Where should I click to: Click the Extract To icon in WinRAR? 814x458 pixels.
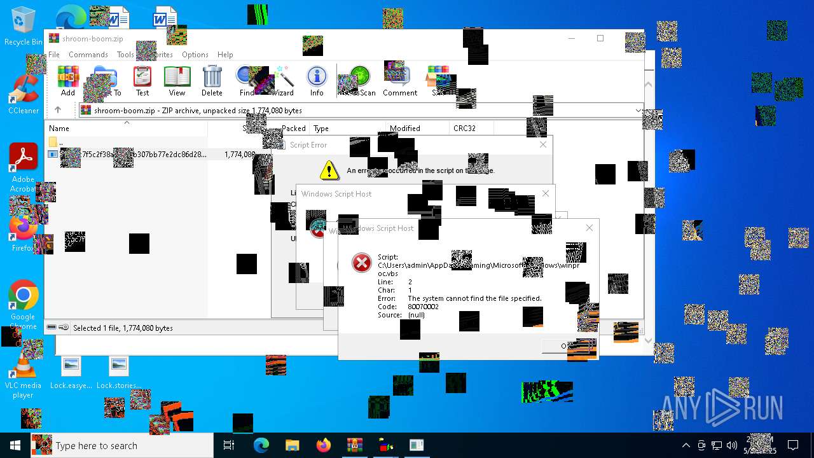tap(106, 81)
